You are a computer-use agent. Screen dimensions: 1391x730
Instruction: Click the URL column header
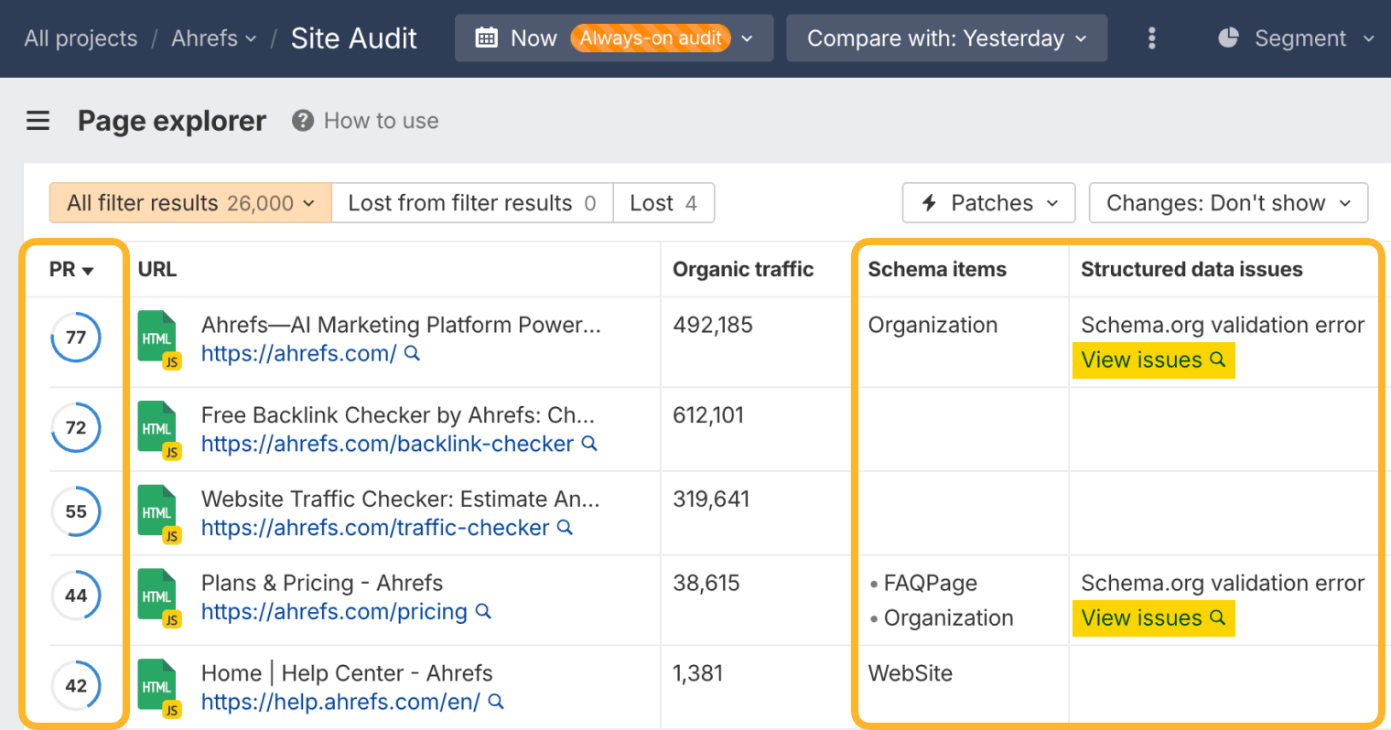(x=157, y=270)
